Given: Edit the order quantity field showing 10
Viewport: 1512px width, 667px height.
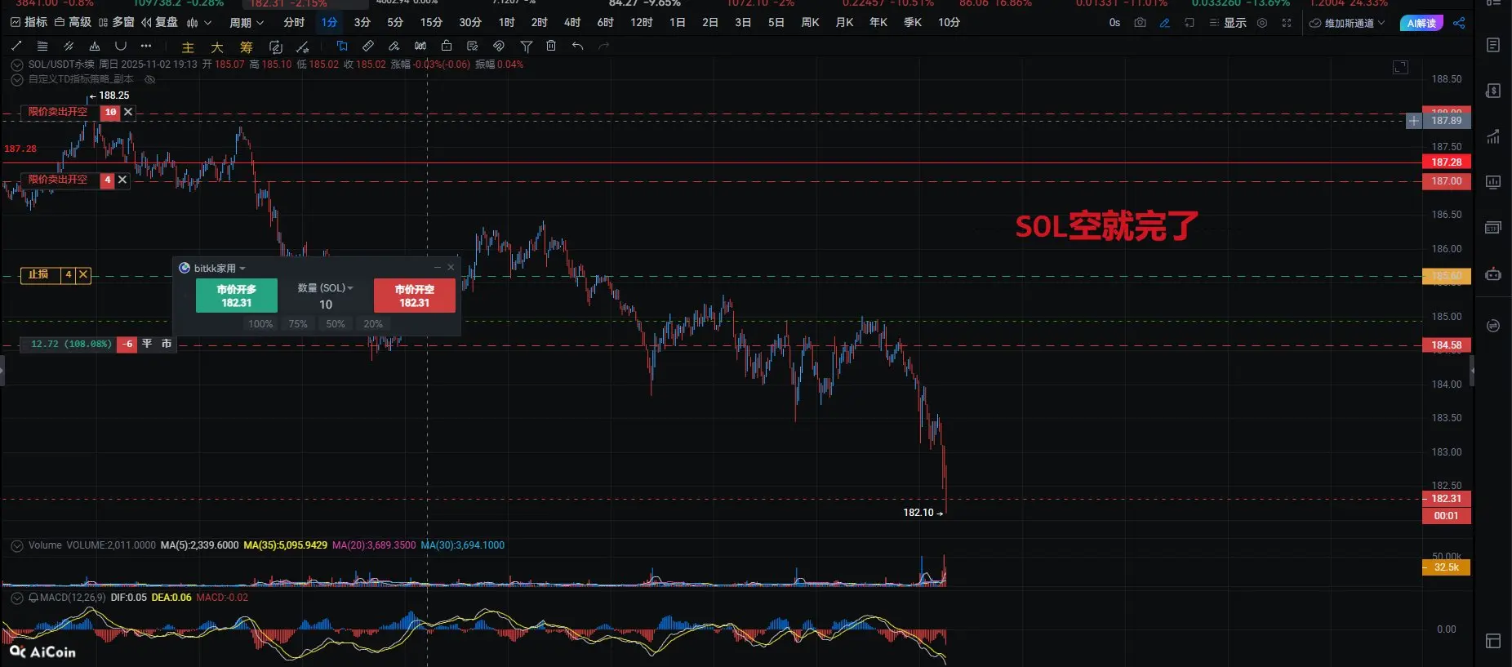Looking at the screenshot, I should click(x=326, y=305).
